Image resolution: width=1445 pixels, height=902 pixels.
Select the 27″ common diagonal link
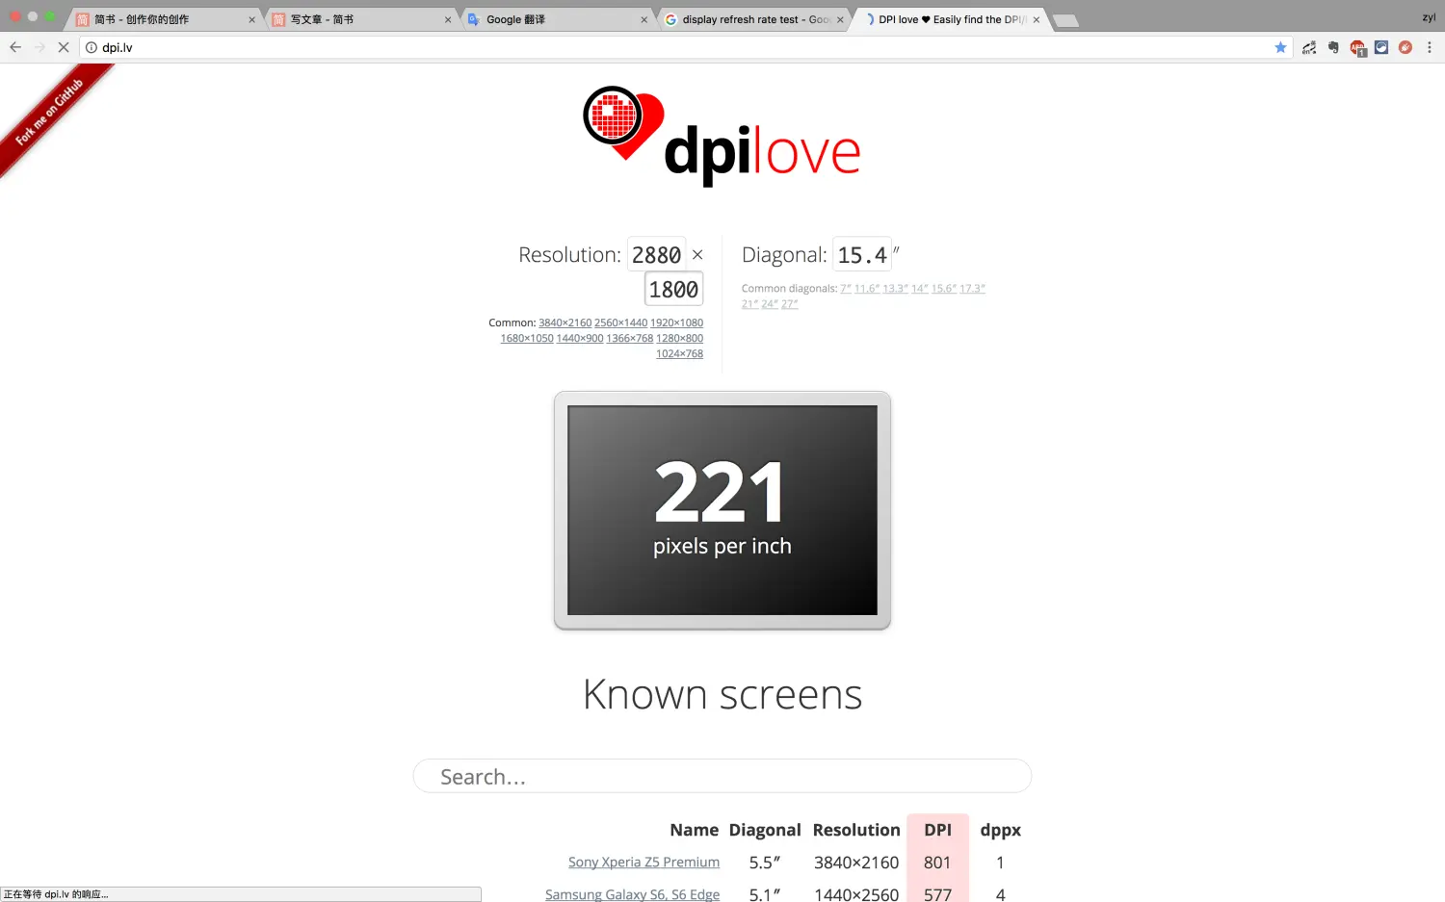(x=790, y=303)
